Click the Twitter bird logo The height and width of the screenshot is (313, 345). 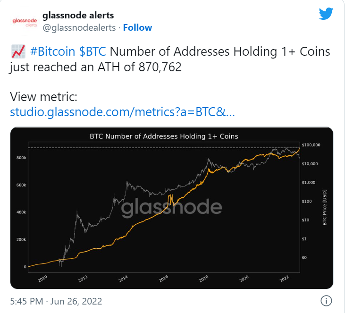point(326,13)
